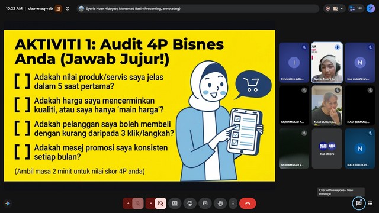Image resolution: width=379 pixels, height=213 pixels.
Task: Open the three-dot more options menu
Action: [x=233, y=204]
